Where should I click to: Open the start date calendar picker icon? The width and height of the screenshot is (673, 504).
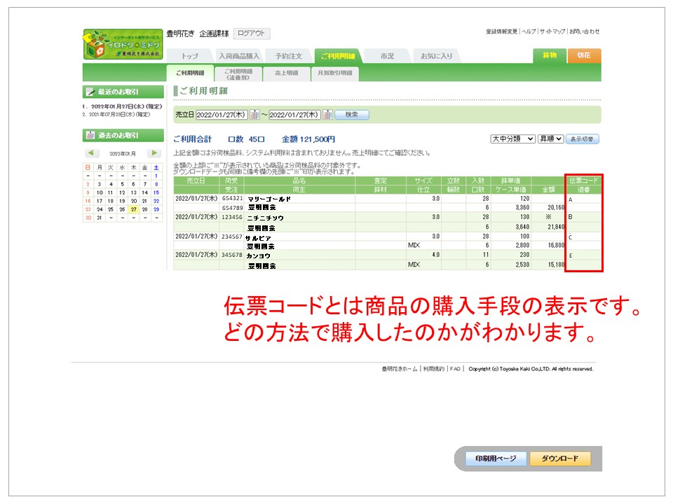coord(255,115)
